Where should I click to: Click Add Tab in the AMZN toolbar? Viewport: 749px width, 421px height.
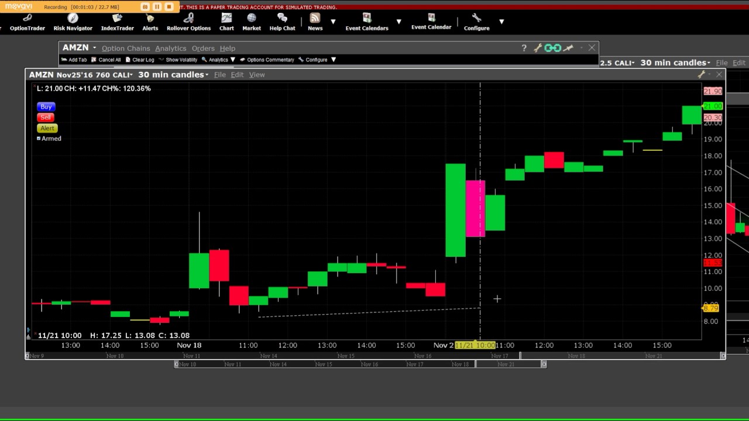(x=74, y=60)
